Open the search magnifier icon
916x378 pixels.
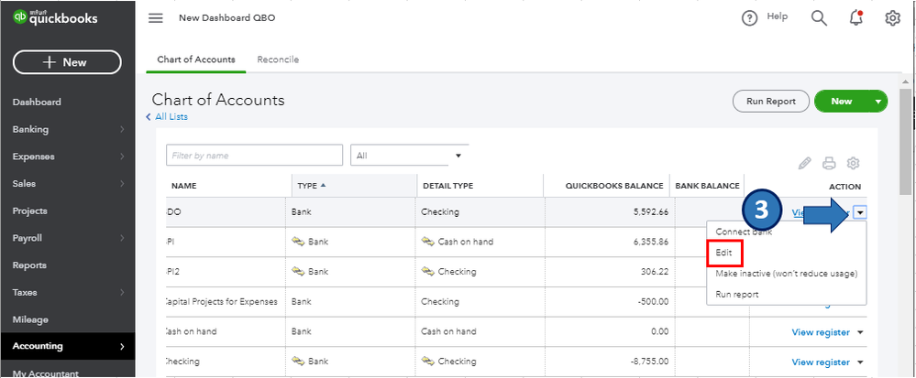coord(819,18)
